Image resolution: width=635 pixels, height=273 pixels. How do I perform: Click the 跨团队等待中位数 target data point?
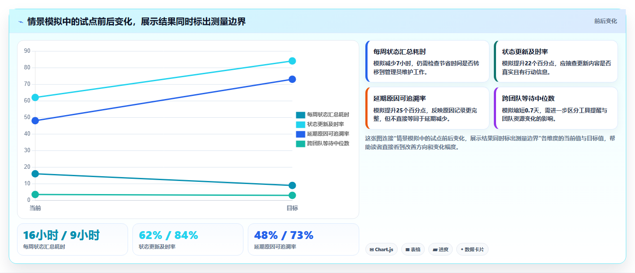292,195
